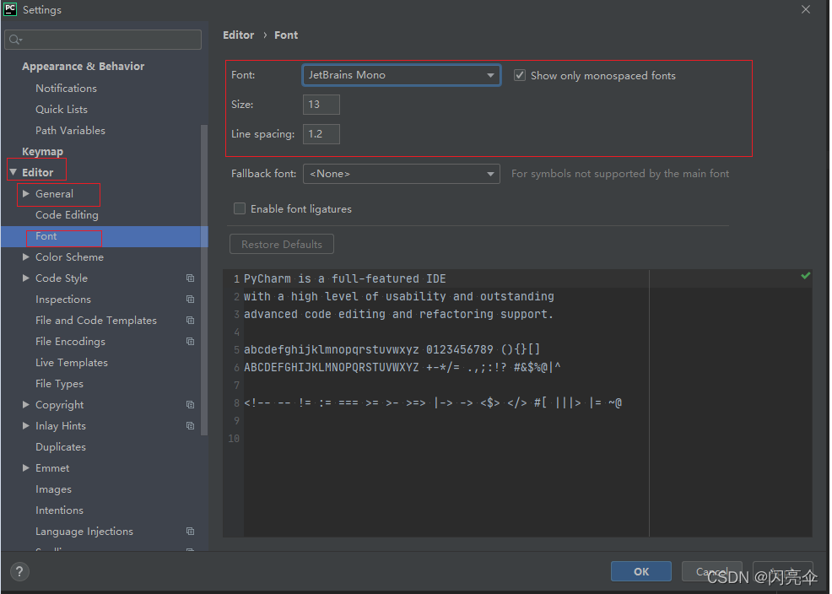Click the Line spacing input field

(x=321, y=134)
